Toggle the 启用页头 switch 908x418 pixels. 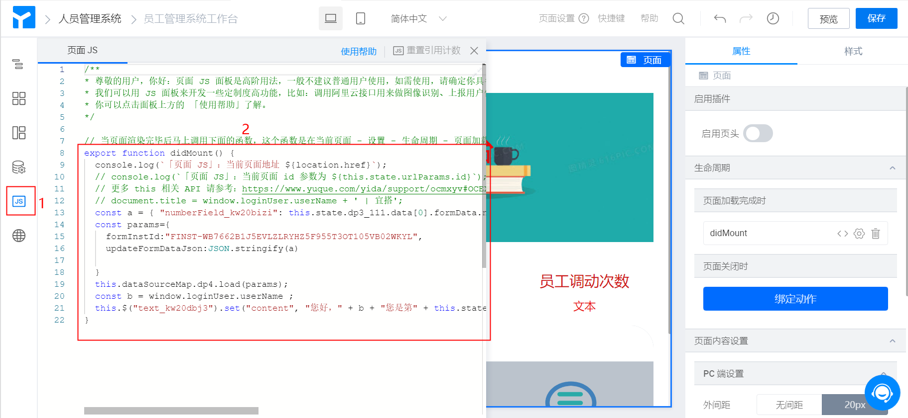[758, 134]
